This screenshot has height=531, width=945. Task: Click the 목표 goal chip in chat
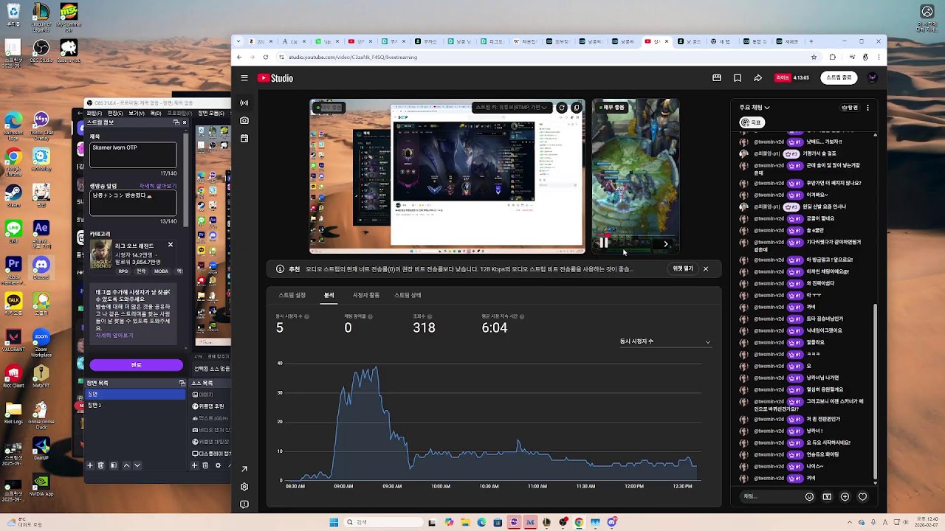pos(752,122)
